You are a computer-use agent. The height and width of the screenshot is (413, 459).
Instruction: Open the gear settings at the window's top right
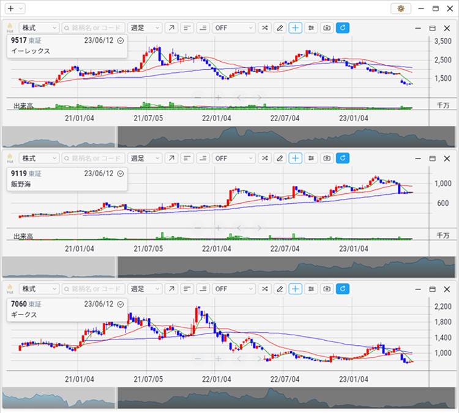tap(401, 9)
